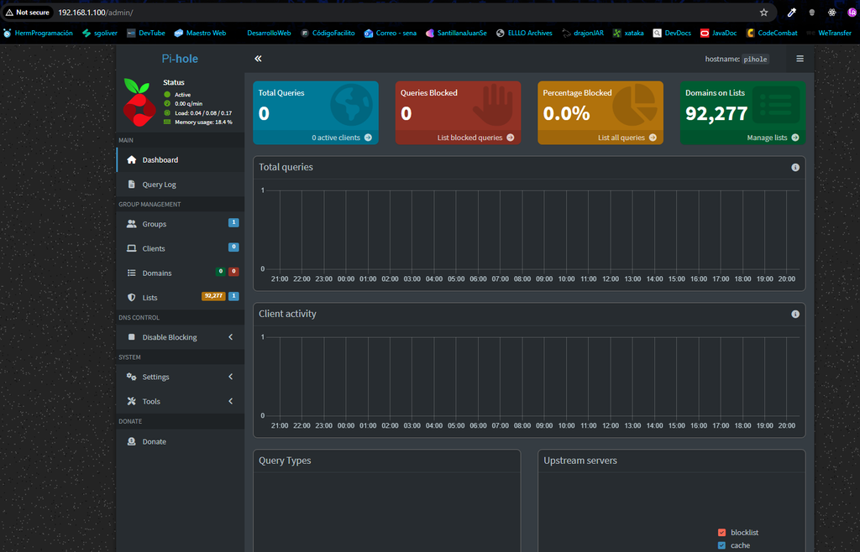This screenshot has height=552, width=860.
Task: Open the Clients page
Action: tap(181, 248)
